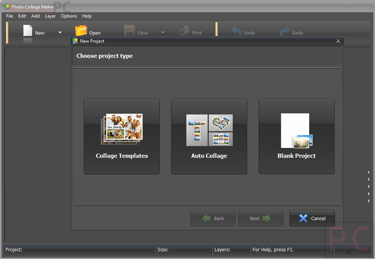Expand the New button dropdown arrow
Image resolution: width=375 pixels, height=259 pixels.
tap(60, 32)
